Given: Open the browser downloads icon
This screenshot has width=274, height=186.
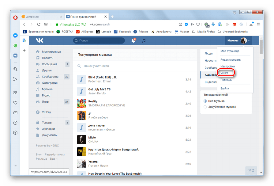Looking at the screenshot, I should point(251,24).
